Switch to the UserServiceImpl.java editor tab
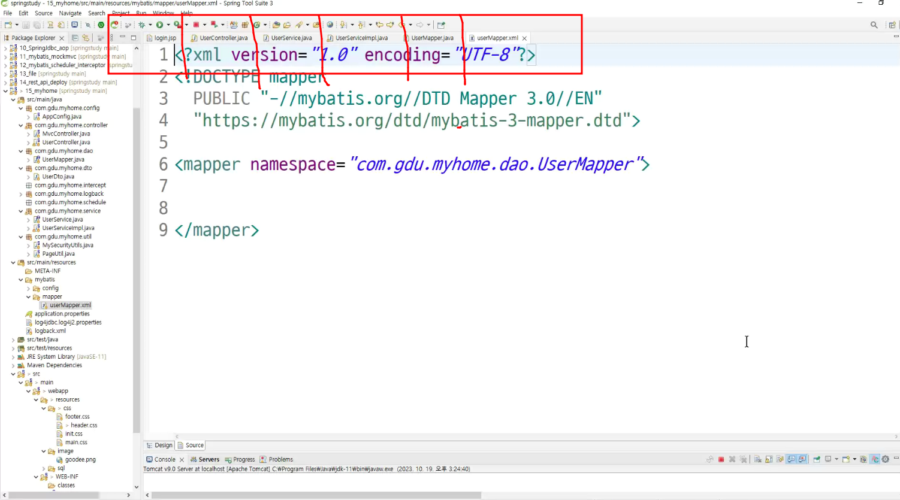 358,38
